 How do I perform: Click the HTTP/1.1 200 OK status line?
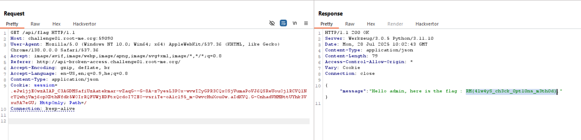click(347, 33)
